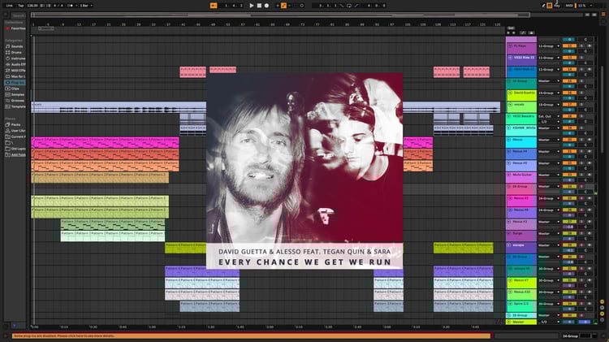Open the Master track 1/2 output dropdown
This screenshot has height=342, width=609.
click(x=549, y=322)
